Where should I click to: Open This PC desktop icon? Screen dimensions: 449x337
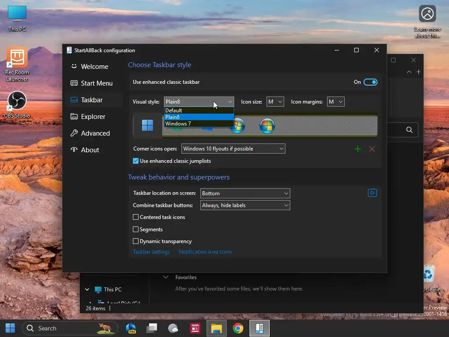(17, 18)
